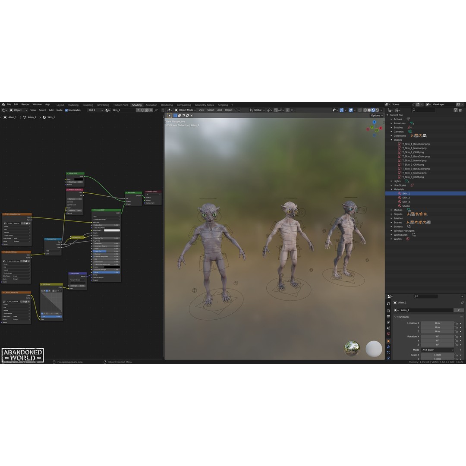Collapse the Materials tree in outliner
This screenshot has width=466, height=466.
[391, 189]
